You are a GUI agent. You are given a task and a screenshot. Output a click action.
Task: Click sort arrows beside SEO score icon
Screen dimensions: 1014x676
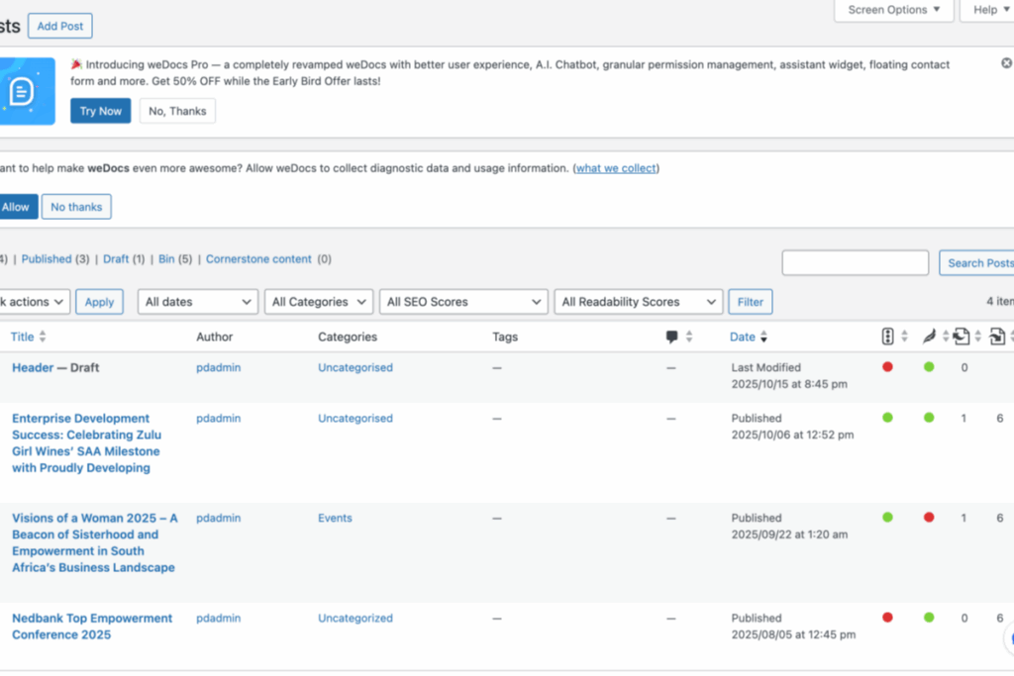click(x=905, y=337)
